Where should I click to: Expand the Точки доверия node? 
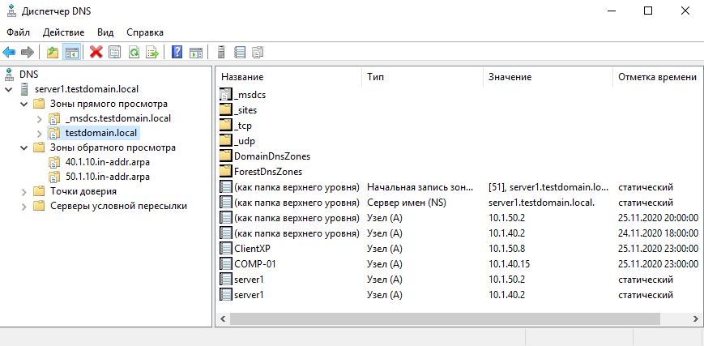coord(24,191)
